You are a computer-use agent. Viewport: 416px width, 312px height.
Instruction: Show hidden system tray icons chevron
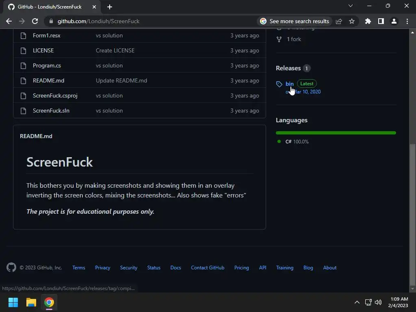(x=357, y=302)
